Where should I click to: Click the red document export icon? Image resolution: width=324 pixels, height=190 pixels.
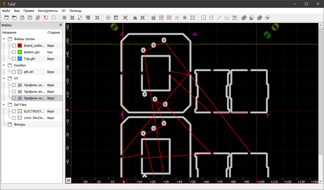point(46,18)
